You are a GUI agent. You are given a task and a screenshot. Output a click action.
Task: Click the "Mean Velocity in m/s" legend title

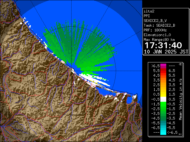click(180, 99)
